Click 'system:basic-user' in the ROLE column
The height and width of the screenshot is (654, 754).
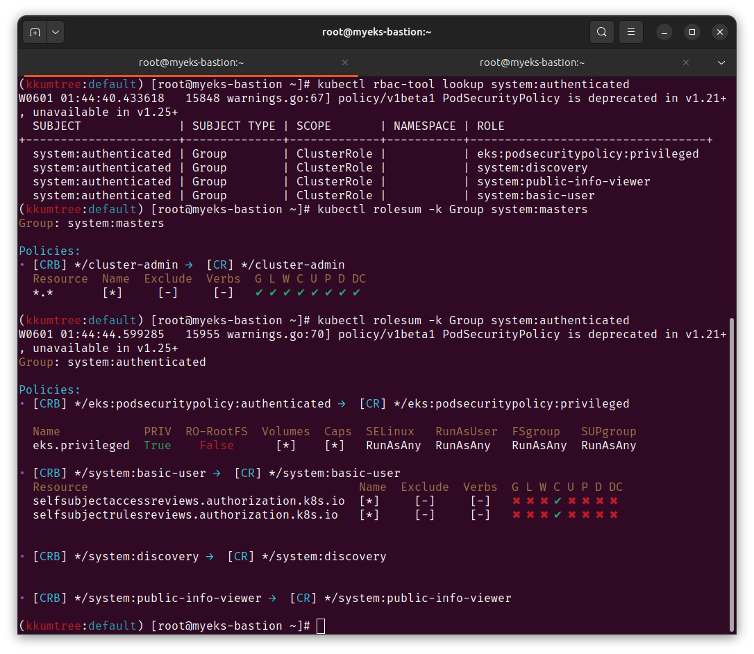[x=536, y=196]
